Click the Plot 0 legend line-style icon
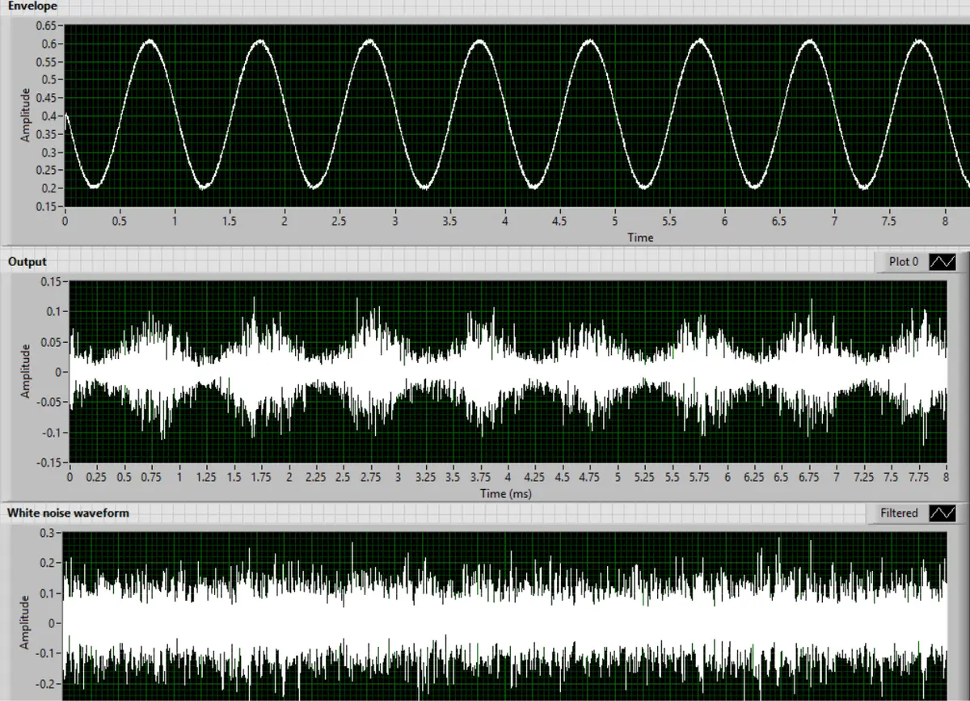 943,262
